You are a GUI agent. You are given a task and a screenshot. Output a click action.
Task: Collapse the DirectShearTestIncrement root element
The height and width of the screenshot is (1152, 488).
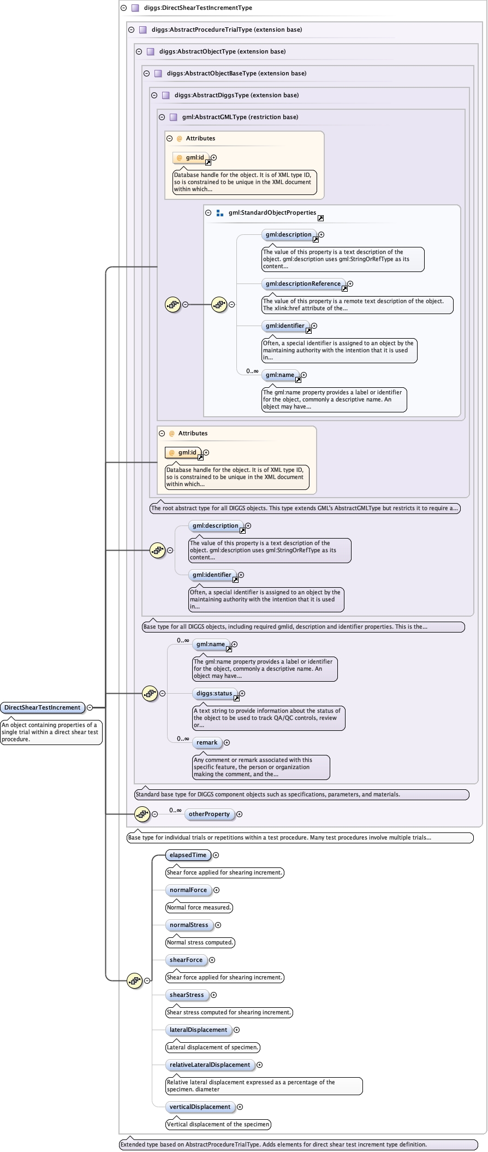(90, 707)
